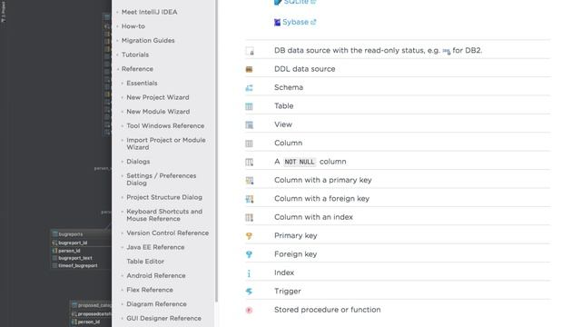The width and height of the screenshot is (581, 327).
Task: Open Version Control Reference page
Action: (x=167, y=233)
